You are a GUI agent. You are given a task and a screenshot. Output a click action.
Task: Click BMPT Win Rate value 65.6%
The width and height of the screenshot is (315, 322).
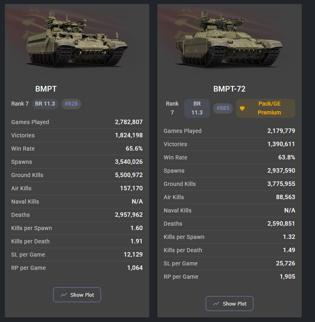pos(134,149)
